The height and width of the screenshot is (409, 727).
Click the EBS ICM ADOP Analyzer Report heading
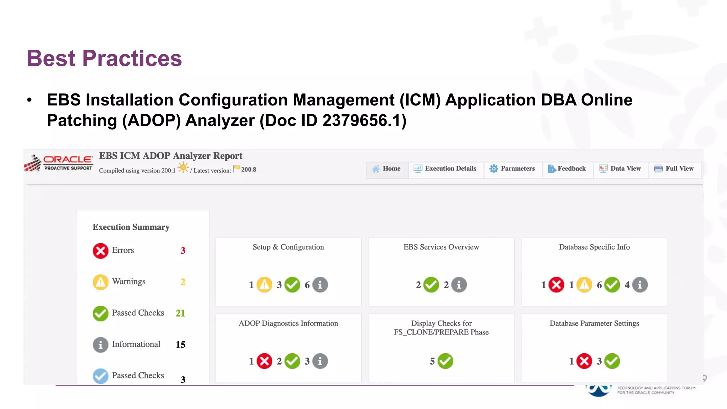[x=171, y=156]
